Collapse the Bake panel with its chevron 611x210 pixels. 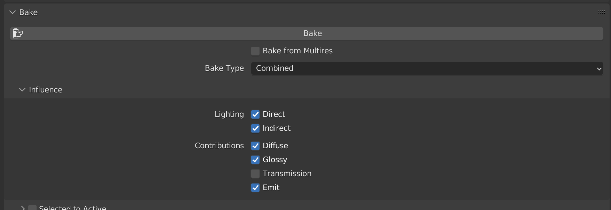coord(13,12)
